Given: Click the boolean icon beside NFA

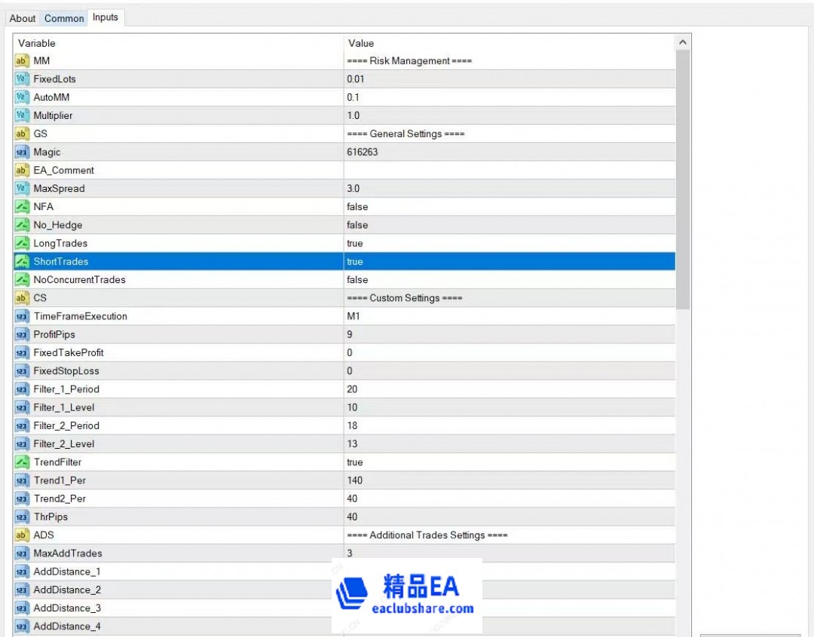Looking at the screenshot, I should (x=22, y=206).
